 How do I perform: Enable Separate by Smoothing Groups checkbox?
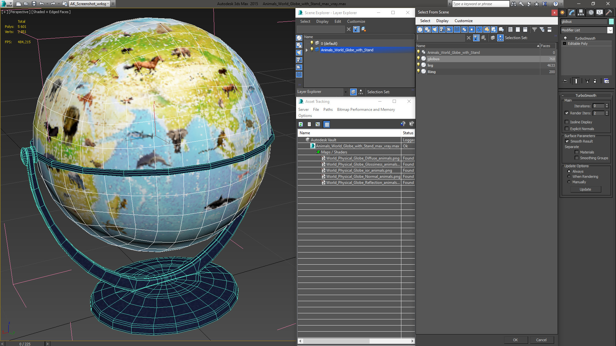[x=577, y=158]
